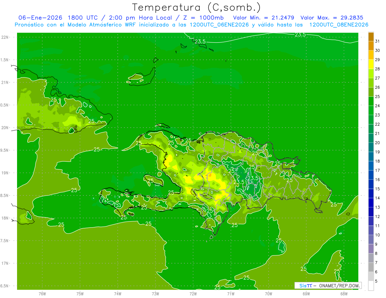Click the "21N" latitude label
Image resolution: width=386 pixels, height=298 pixels.
point(5,82)
